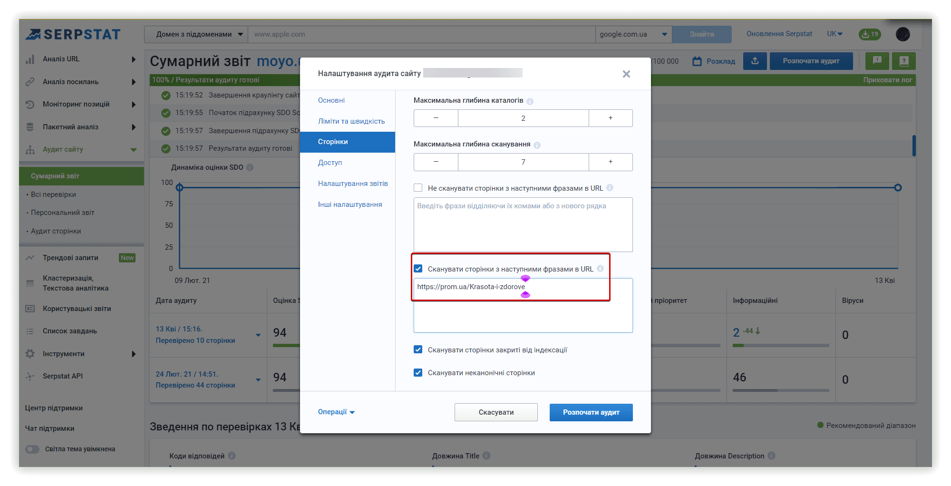Open Оновлення Serpstat link
Viewport: 951px width, 486px height.
pos(779,34)
